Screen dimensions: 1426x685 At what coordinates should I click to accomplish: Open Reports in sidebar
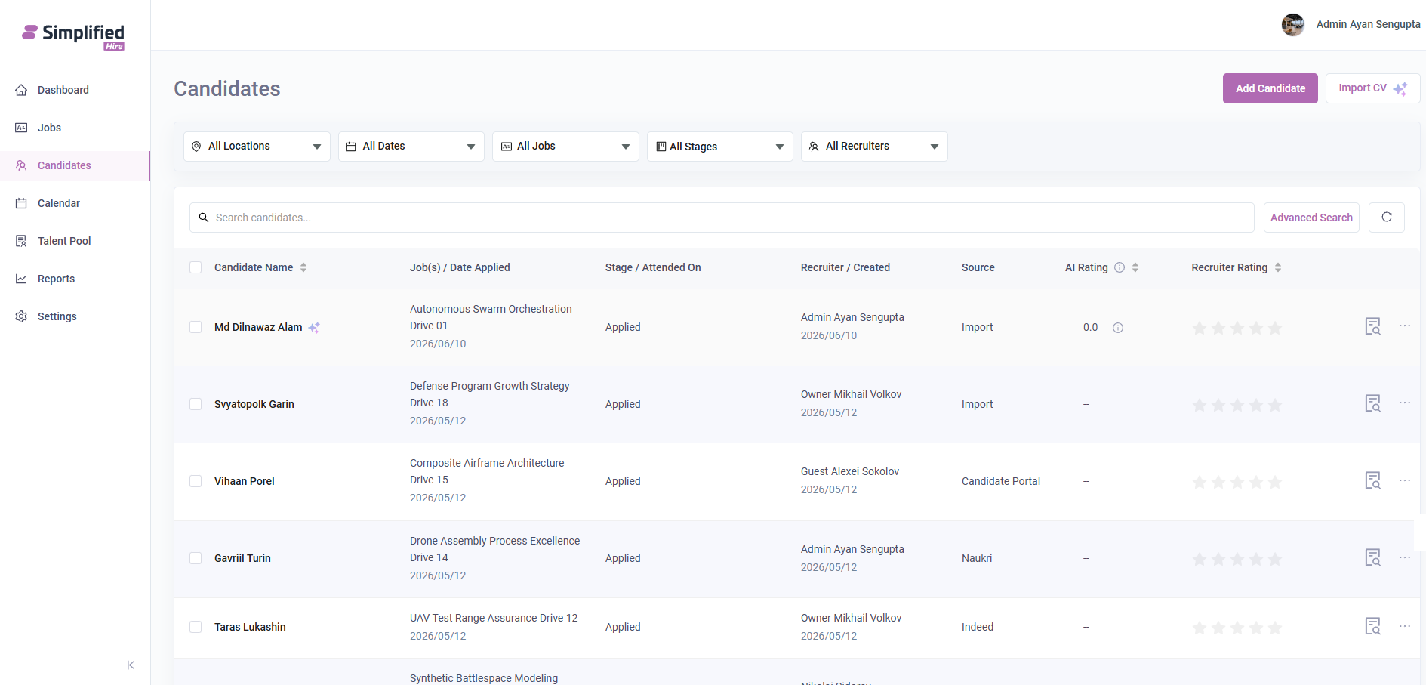pos(75,279)
